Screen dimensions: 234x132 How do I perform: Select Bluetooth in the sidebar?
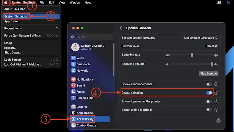(x=80, y=64)
